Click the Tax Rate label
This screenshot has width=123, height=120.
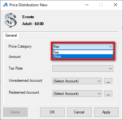tap(16, 68)
